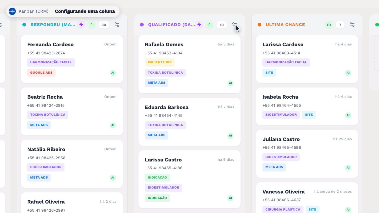Open the Rafaela Gomes lead card name

tap(164, 44)
